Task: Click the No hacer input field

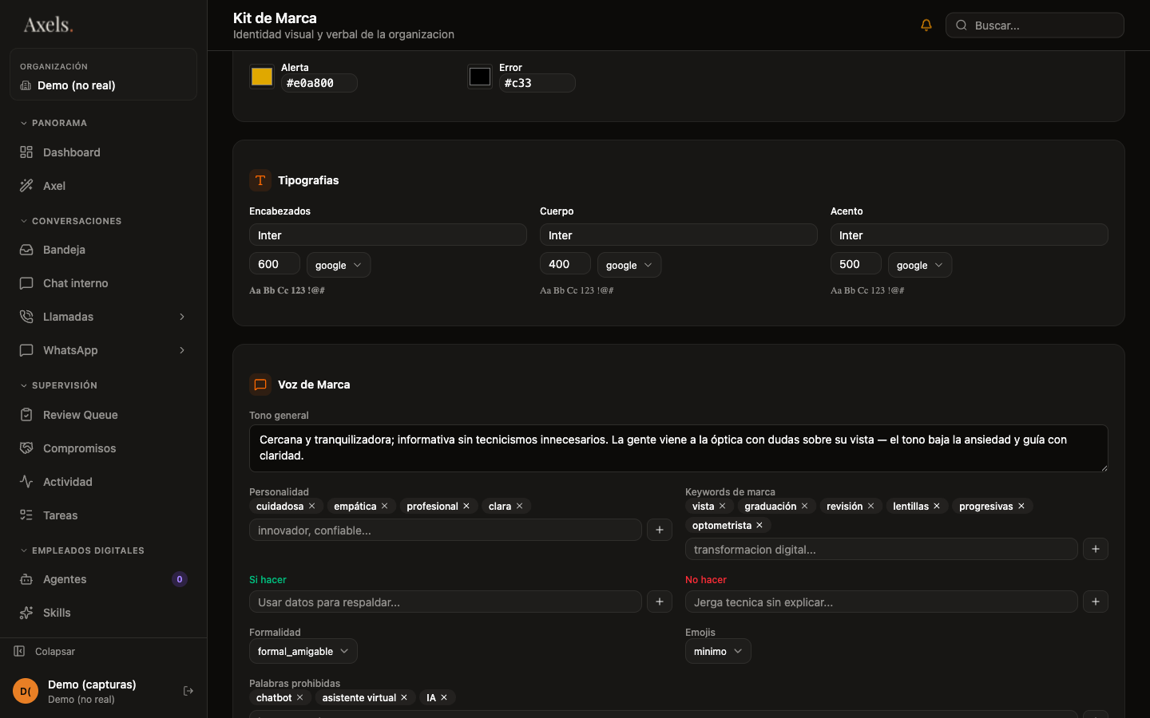Action: [882, 602]
